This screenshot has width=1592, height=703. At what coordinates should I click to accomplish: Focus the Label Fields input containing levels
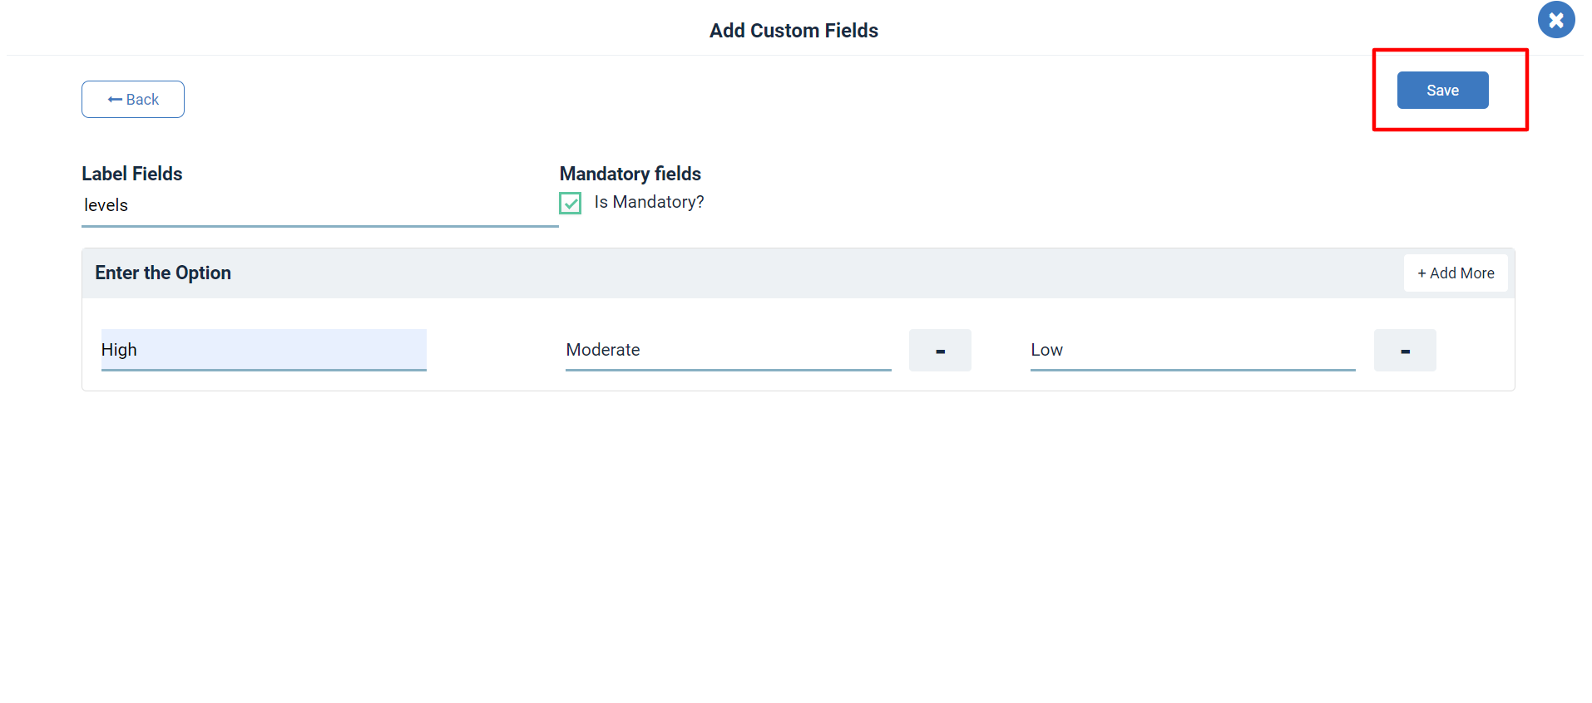tap(320, 206)
